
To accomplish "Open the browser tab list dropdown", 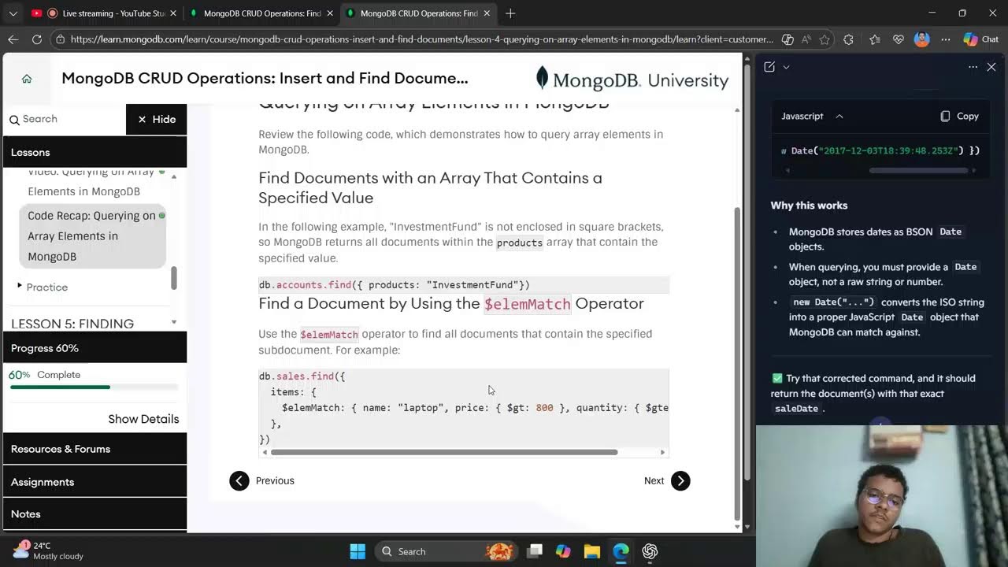I will click(x=13, y=13).
